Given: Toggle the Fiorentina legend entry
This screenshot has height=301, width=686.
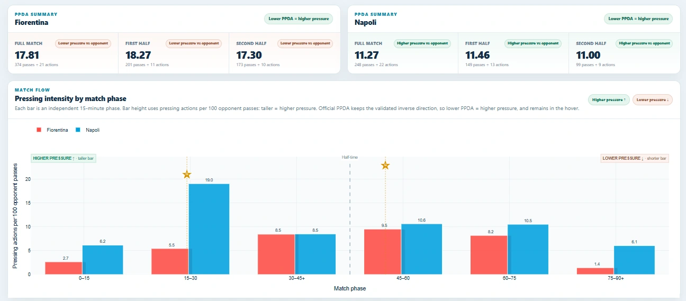Looking at the screenshot, I should tap(52, 130).
